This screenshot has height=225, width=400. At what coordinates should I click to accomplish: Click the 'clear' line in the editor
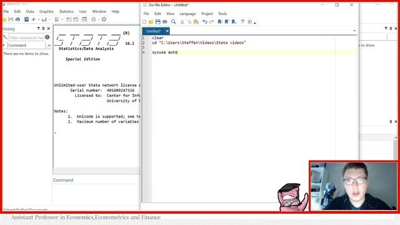157,37
